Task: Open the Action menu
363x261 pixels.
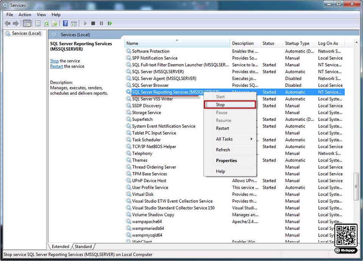Action: click(x=25, y=15)
